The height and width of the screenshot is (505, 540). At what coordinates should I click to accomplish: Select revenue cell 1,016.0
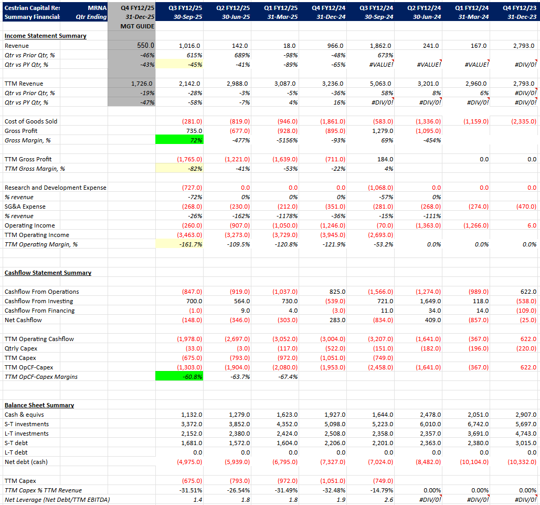pos(189,46)
